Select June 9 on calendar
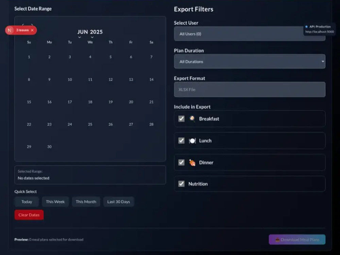 point(49,80)
